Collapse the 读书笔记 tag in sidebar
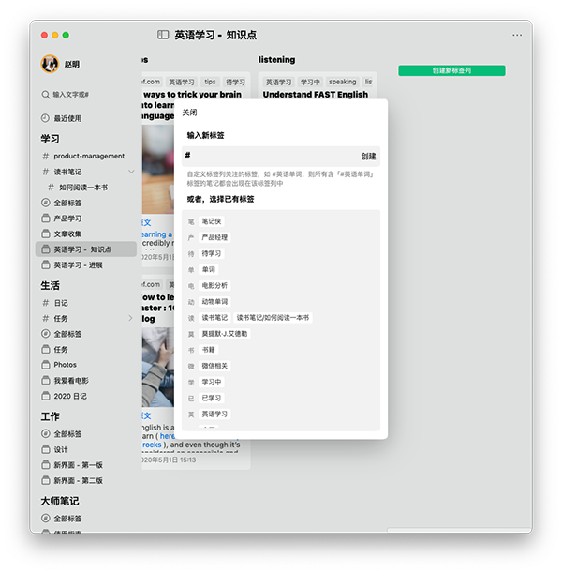Image resolution: width=562 pixels, height=573 pixels. tap(131, 172)
